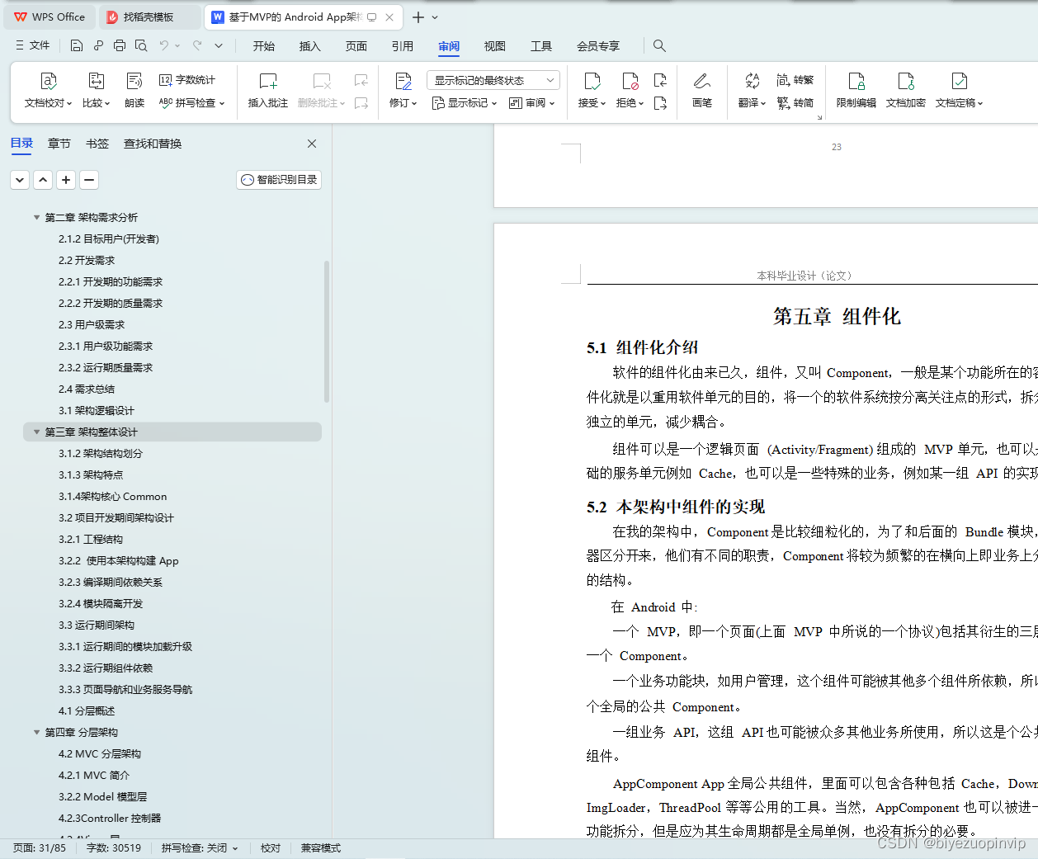The width and height of the screenshot is (1038, 859).
Task: Open the quick access toolbar customize chevron
Action: click(219, 45)
